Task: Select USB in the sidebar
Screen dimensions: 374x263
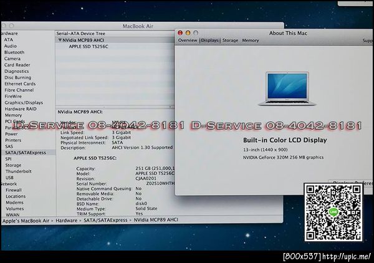Action: 9,178
